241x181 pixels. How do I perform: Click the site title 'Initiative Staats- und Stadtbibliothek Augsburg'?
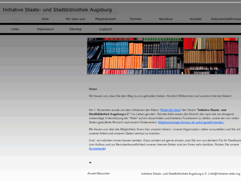click(57, 10)
